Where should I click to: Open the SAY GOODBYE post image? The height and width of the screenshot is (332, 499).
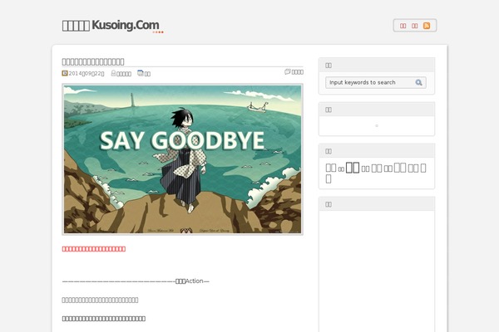tap(182, 159)
